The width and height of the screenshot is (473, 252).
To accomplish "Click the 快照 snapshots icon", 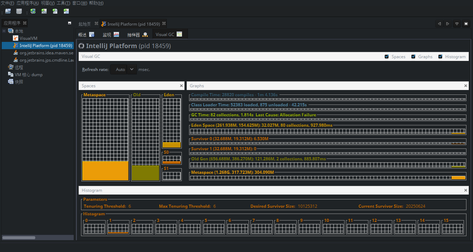I will [11, 82].
